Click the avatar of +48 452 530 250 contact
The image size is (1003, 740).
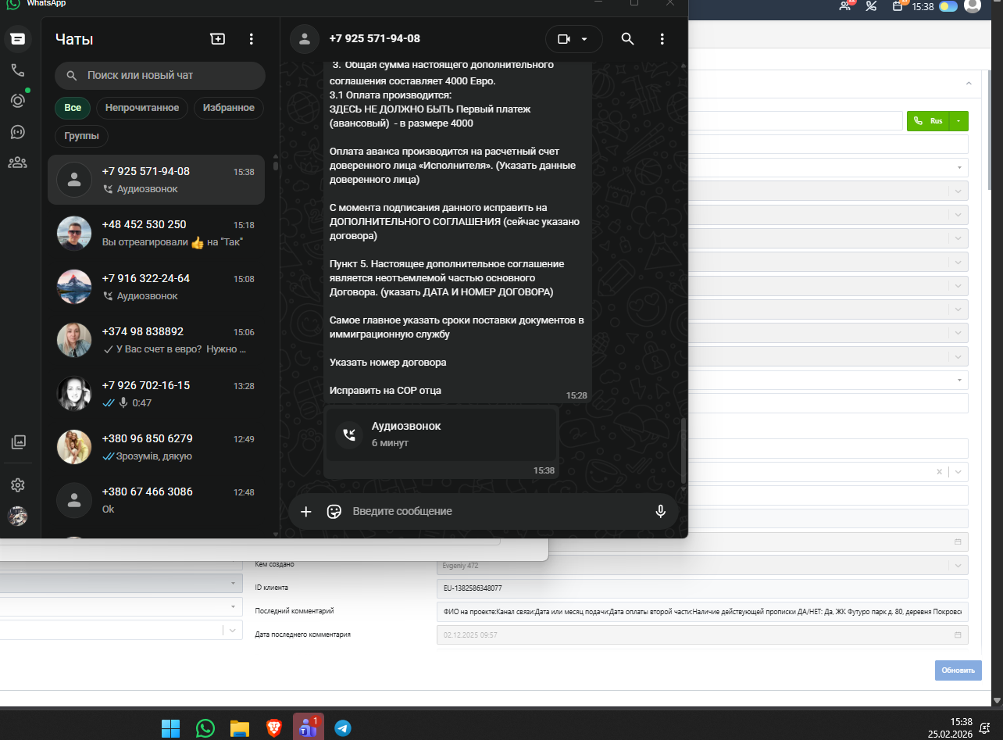pyautogui.click(x=74, y=233)
